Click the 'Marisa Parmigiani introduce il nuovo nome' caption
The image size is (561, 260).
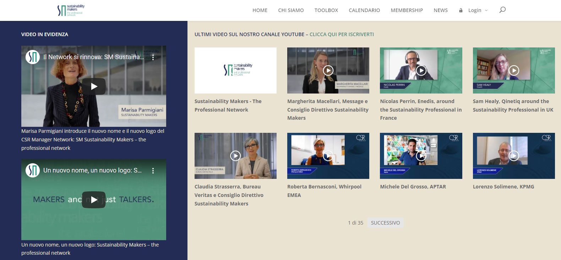[93, 140]
